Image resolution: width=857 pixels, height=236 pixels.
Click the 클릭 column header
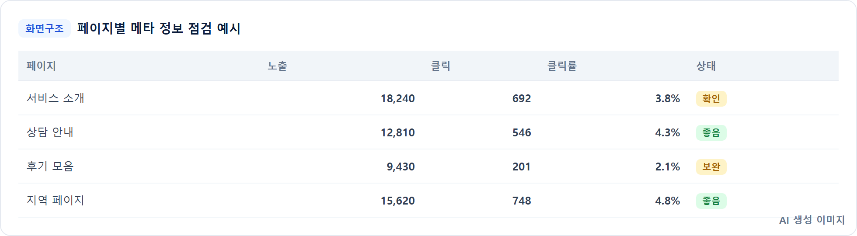tap(440, 66)
